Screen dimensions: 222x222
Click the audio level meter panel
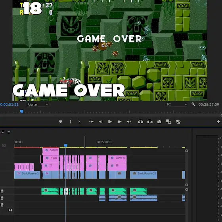click(x=207, y=178)
